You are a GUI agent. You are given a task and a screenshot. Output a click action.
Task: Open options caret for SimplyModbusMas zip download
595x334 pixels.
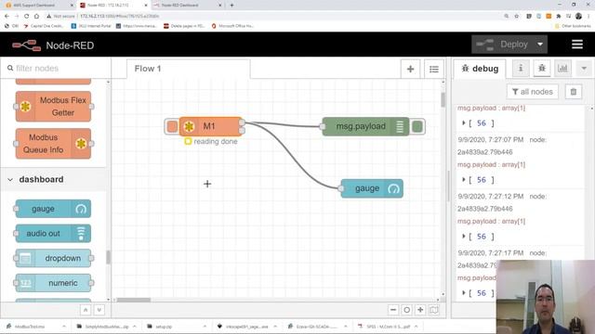tap(134, 327)
